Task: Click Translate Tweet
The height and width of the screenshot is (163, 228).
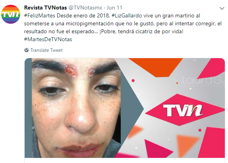Action: point(46,50)
